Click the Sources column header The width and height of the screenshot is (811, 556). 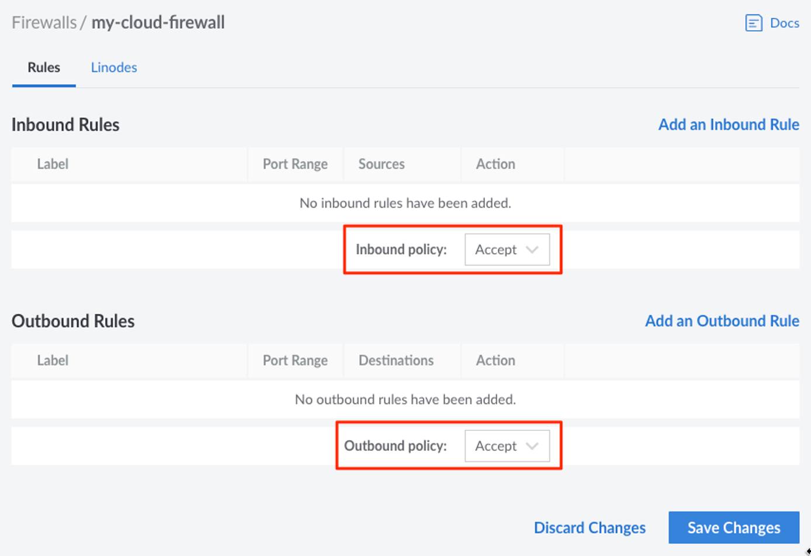tap(382, 164)
